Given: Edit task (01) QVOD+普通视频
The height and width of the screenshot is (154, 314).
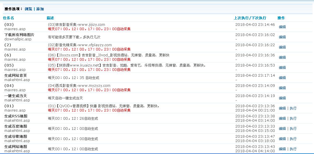Looking at the screenshot, I should click(282, 108).
